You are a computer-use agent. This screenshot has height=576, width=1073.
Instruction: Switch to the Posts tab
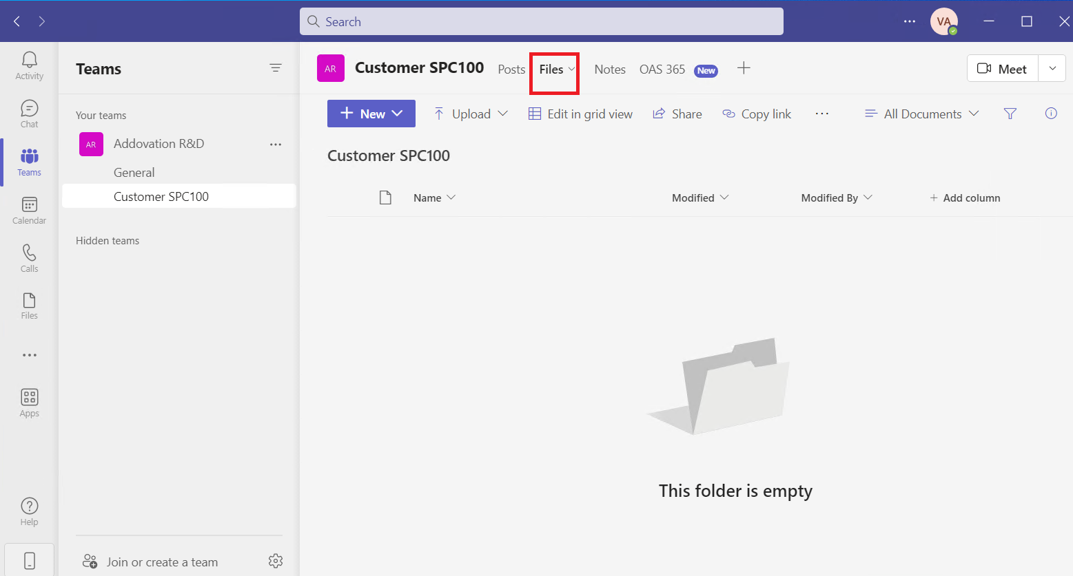[511, 69]
